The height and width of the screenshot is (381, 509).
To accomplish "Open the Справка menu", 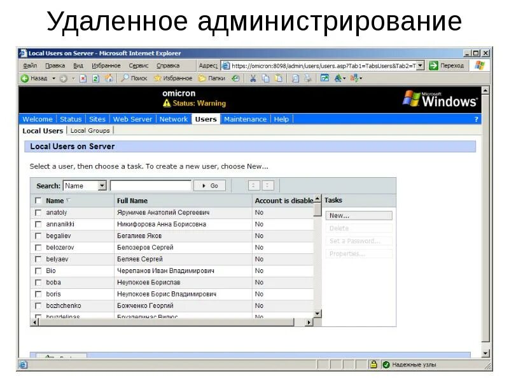I will pyautogui.click(x=168, y=66).
